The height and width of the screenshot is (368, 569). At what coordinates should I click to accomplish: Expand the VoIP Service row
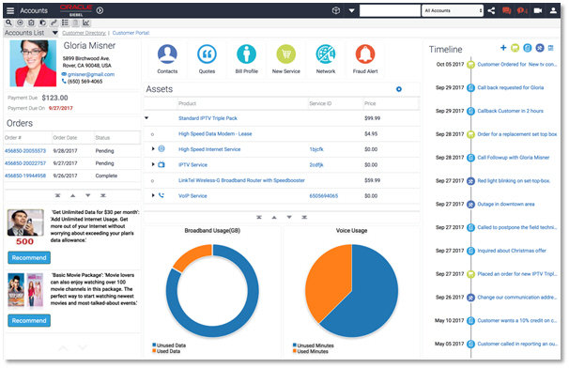153,195
